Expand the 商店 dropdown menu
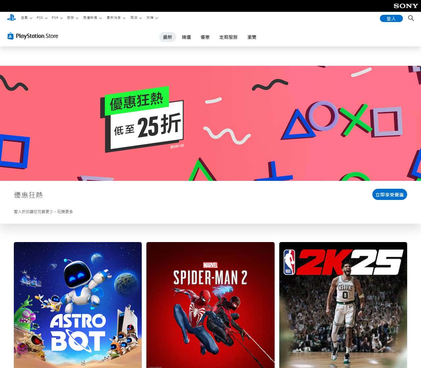The image size is (421, 368). (x=136, y=18)
